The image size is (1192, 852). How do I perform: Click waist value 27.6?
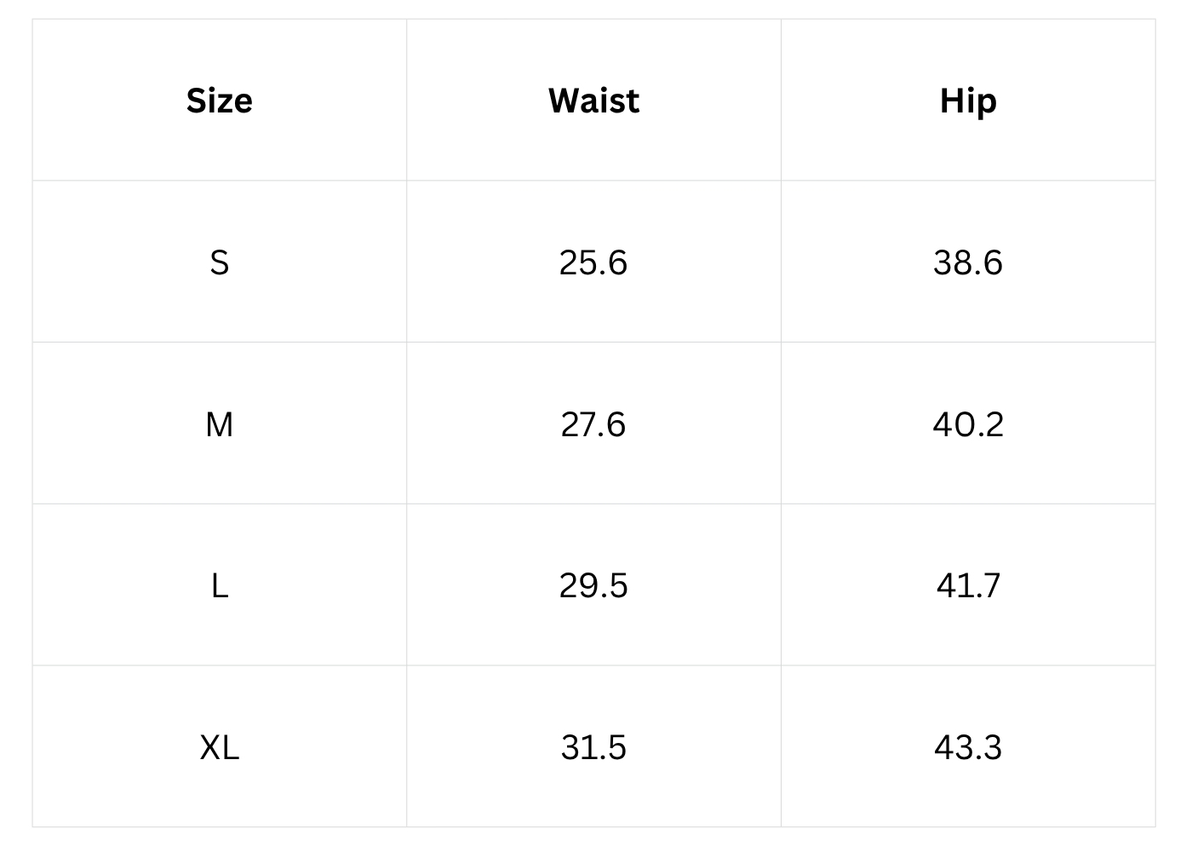593,424
